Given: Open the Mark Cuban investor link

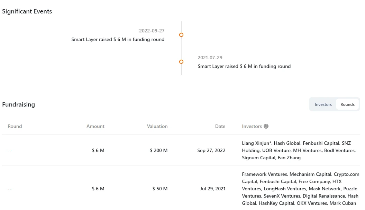Looking at the screenshot, I should pos(343,203).
